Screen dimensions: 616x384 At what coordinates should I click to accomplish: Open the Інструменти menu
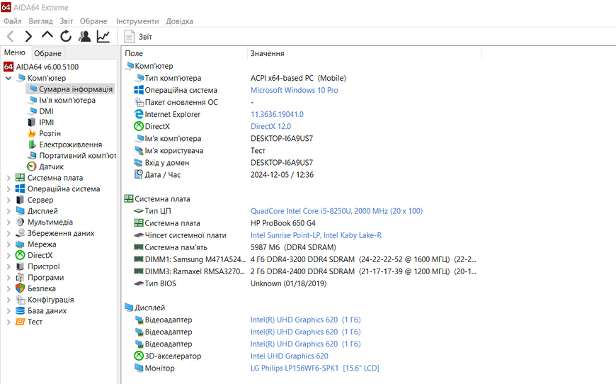pyautogui.click(x=137, y=21)
